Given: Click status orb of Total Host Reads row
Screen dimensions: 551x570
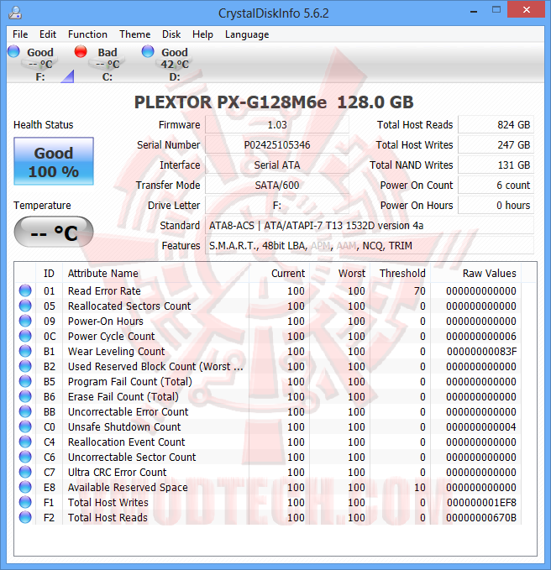Looking at the screenshot, I should [25, 517].
